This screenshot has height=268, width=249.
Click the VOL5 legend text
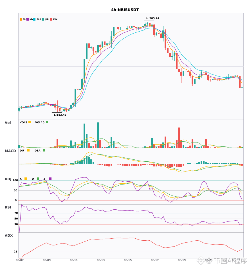click(x=23, y=122)
